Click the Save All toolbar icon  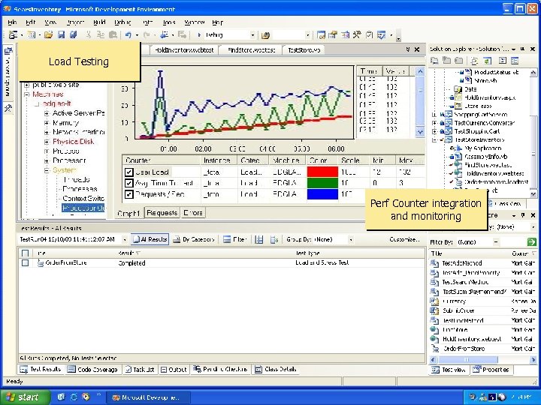point(73,34)
